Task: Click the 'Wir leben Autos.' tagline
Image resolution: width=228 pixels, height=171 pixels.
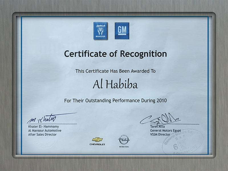Action: point(124,145)
